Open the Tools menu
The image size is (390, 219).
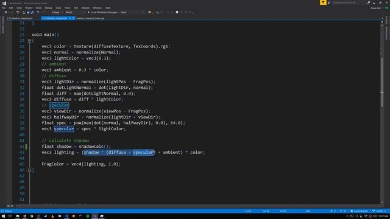(68, 8)
